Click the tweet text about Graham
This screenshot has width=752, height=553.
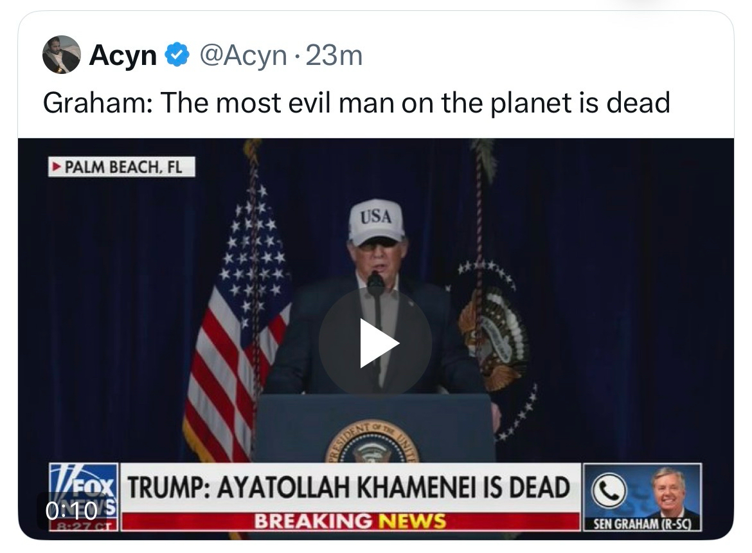(x=357, y=103)
